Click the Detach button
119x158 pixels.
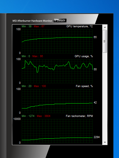tap(60, 21)
